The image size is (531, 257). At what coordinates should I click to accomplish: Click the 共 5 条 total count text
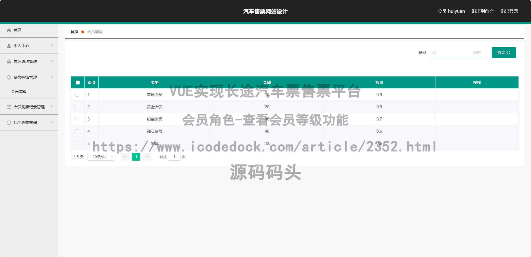pos(78,157)
